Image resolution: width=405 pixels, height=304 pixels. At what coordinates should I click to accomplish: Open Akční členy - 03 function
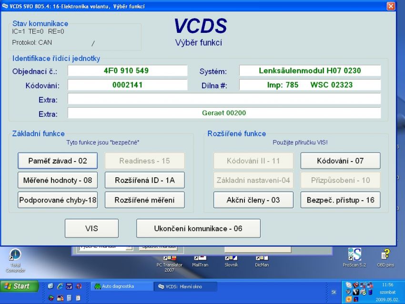click(253, 200)
